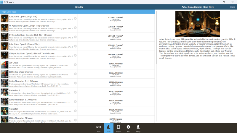Select the 1080p Car Chase Offscreen result row
The width and height of the screenshot is (237, 133).
[x=77, y=74]
